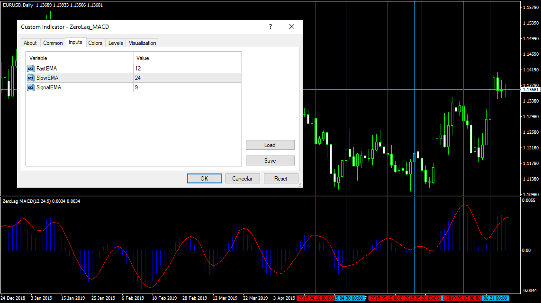This screenshot has width=541, height=303.
Task: Reset the indicator inputs
Action: (x=281, y=178)
